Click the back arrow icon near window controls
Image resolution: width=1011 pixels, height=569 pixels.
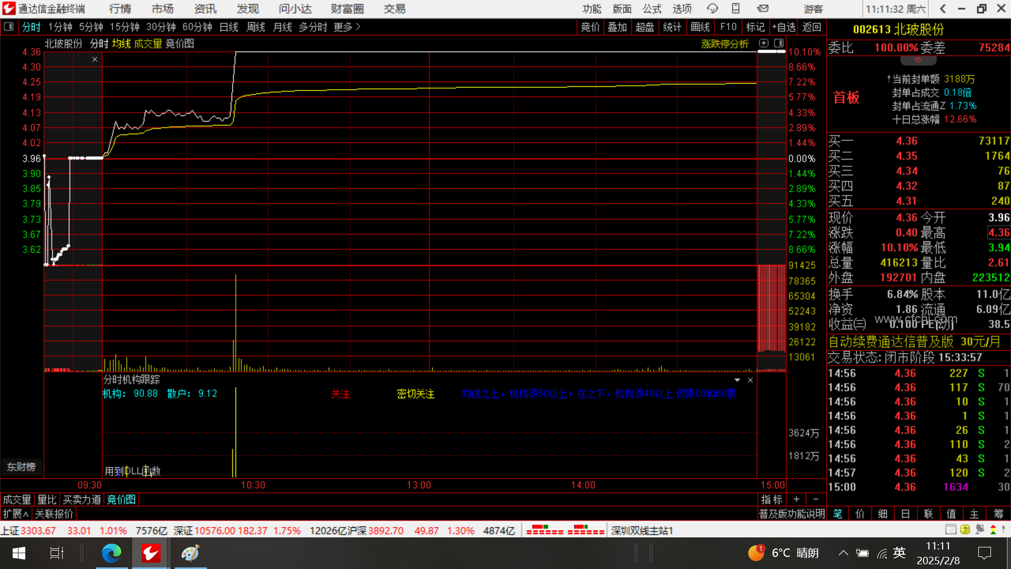click(x=943, y=8)
